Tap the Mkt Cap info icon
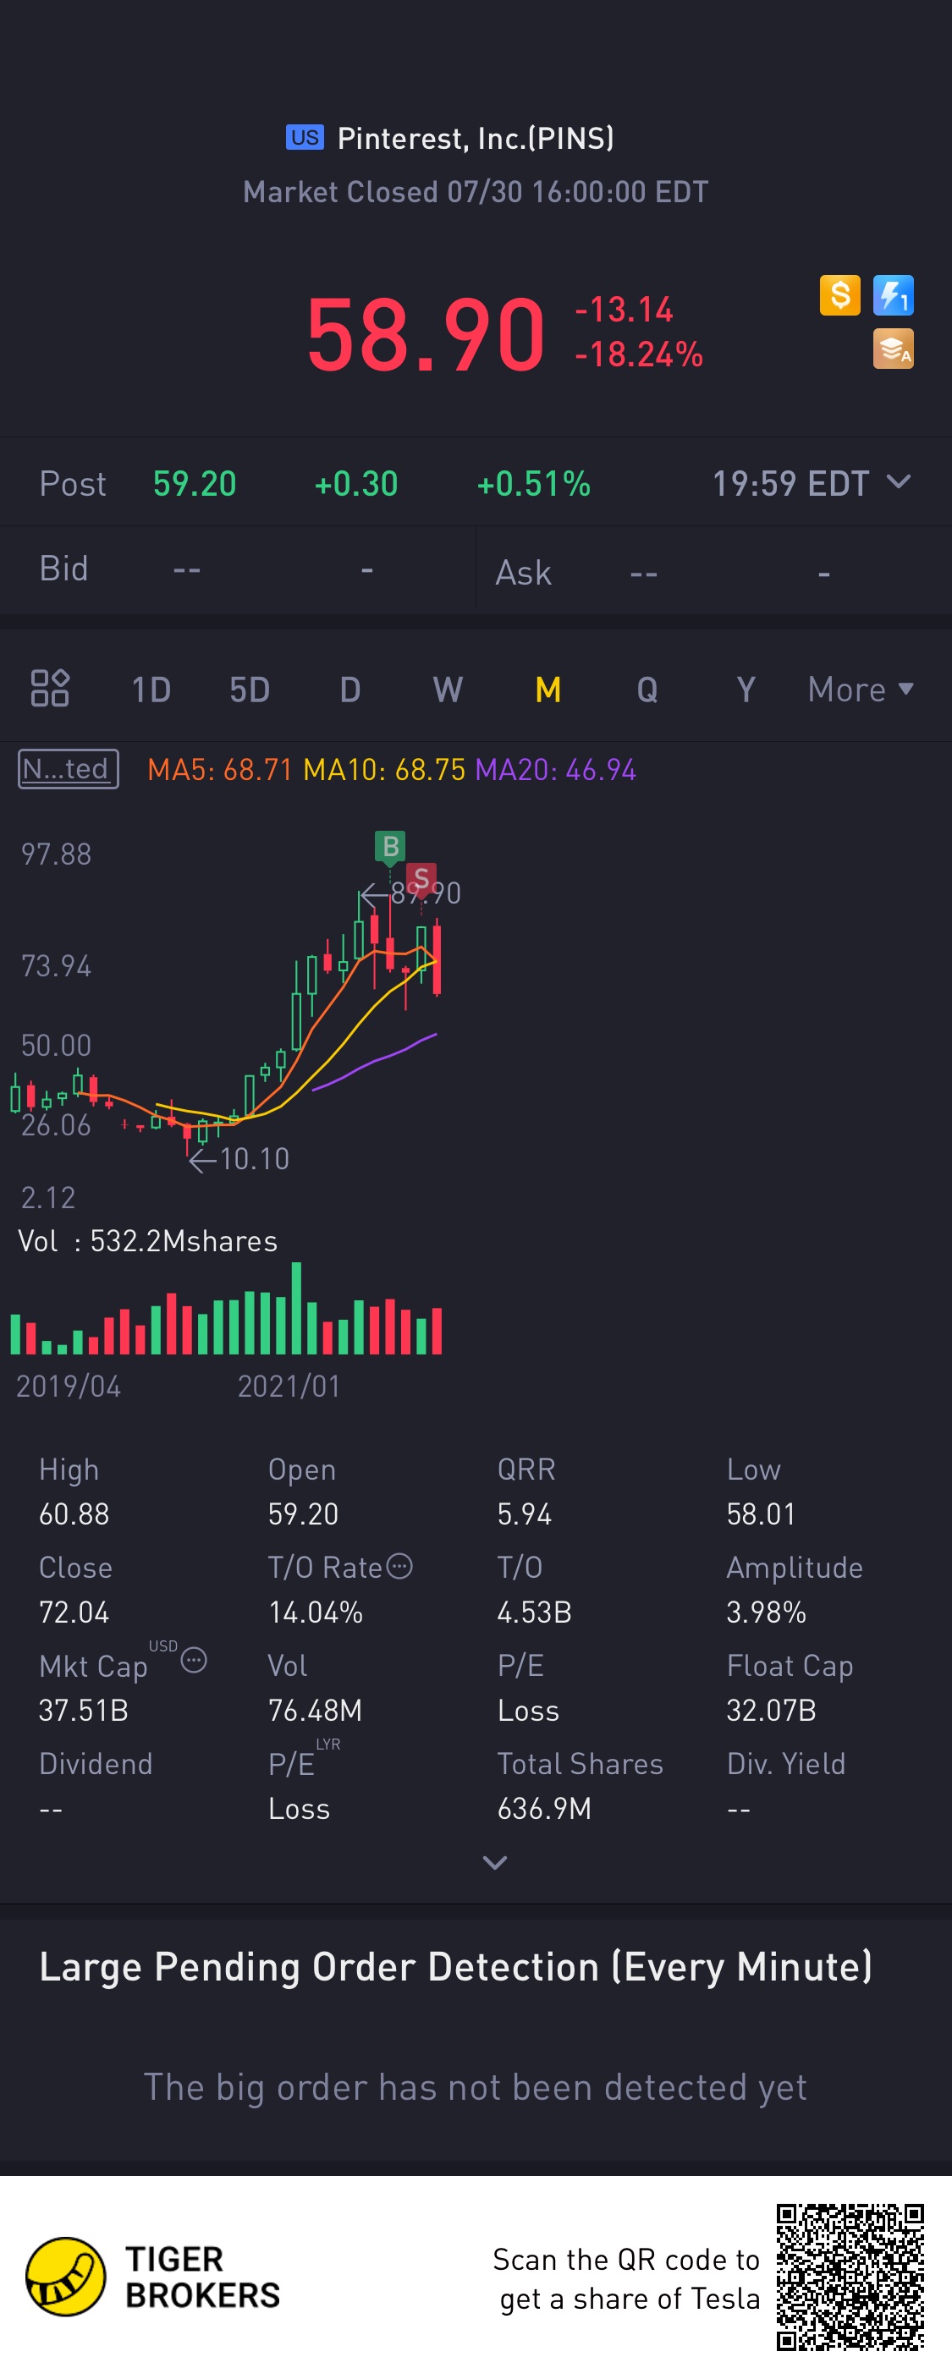The image size is (952, 2379). (194, 1661)
